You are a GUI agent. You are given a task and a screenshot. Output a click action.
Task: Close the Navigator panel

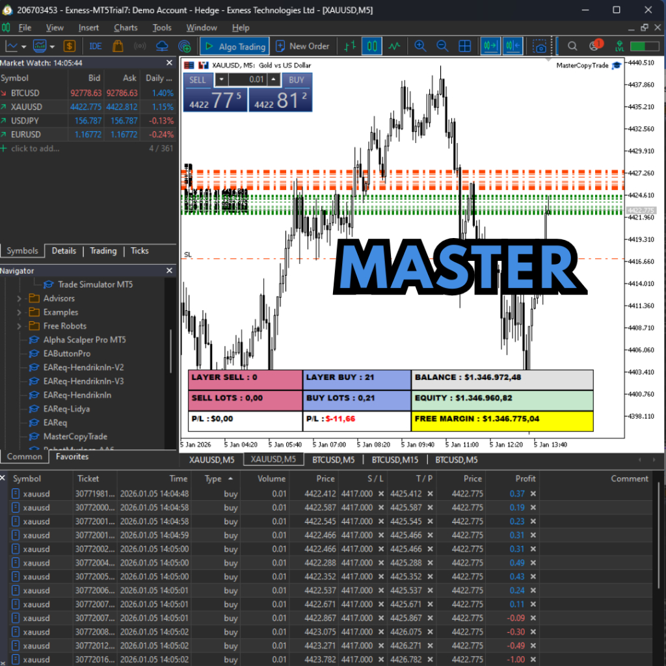170,271
